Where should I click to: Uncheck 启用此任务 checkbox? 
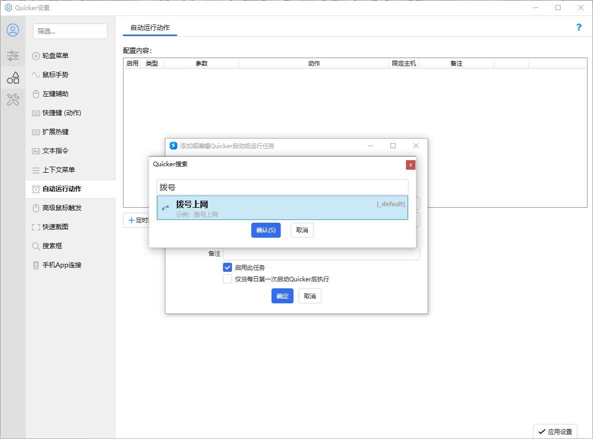click(227, 267)
